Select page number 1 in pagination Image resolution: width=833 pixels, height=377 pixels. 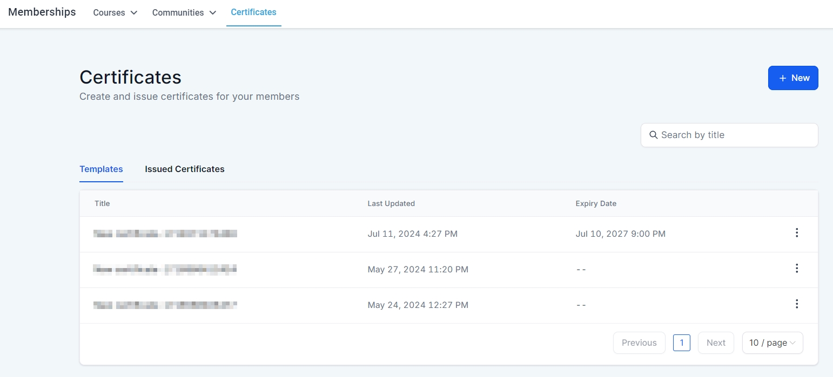681,342
